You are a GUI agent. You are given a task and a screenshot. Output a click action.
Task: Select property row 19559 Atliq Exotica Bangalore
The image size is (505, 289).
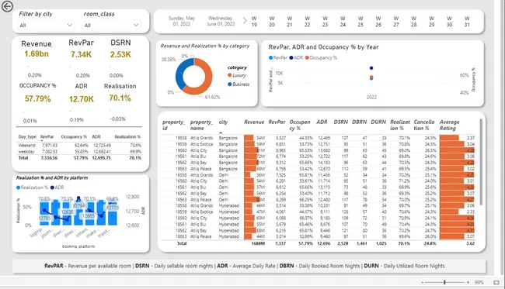pos(318,144)
